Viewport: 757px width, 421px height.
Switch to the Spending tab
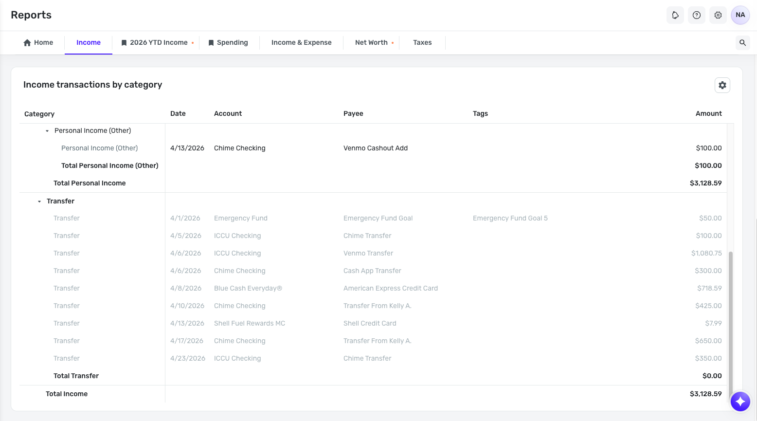pos(228,43)
